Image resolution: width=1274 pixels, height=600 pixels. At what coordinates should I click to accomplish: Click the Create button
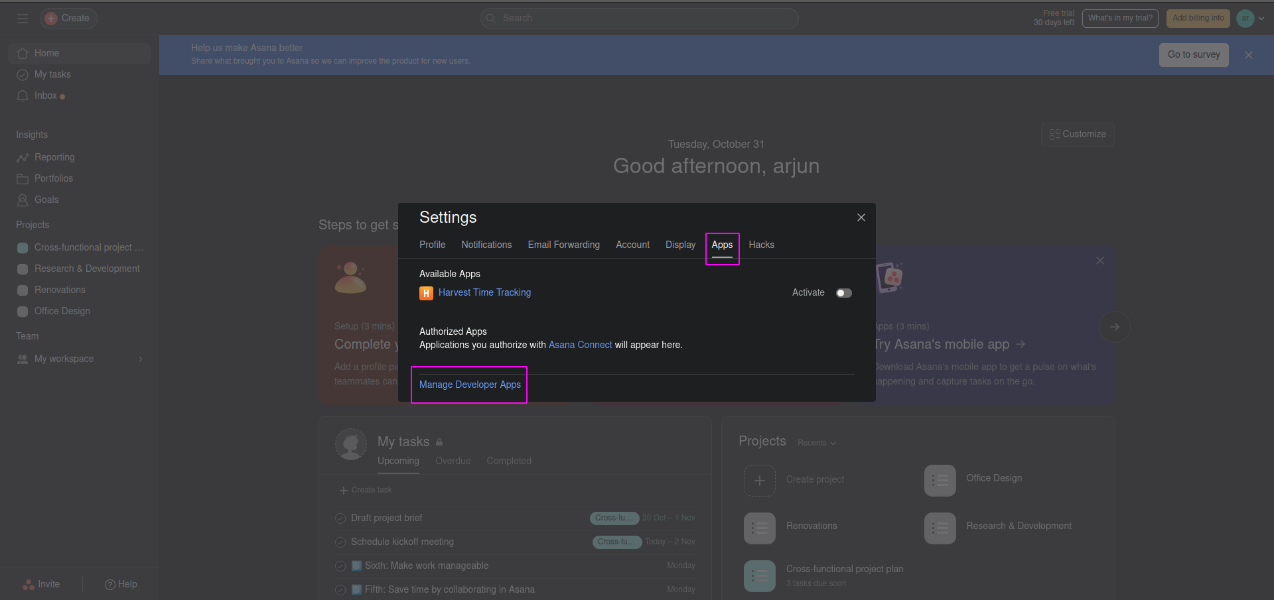pos(68,19)
